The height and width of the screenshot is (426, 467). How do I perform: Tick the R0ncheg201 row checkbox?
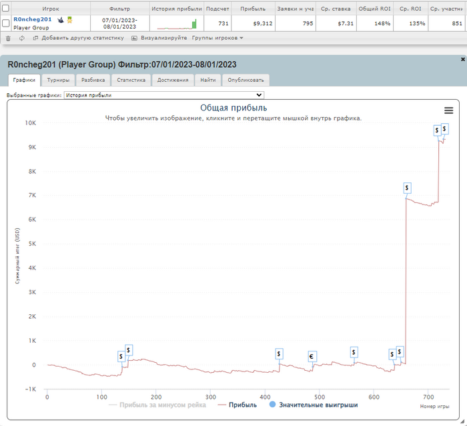point(5,23)
